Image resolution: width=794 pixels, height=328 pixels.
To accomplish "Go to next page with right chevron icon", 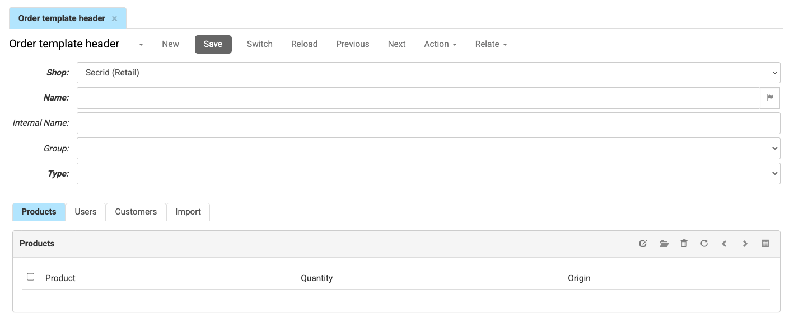I will (745, 244).
